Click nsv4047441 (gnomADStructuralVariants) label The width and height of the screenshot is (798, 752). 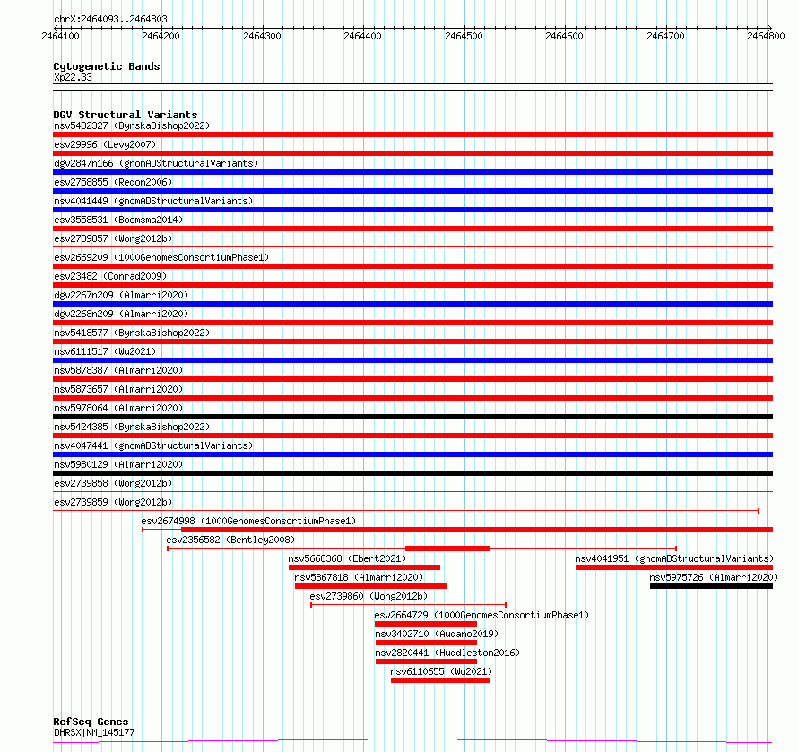153,445
